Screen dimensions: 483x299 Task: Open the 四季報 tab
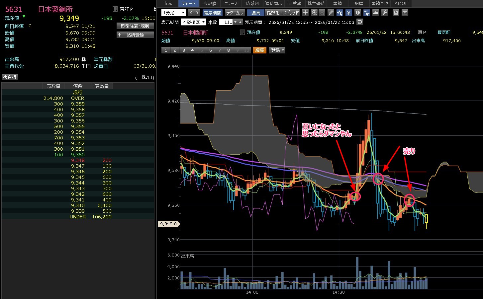[295, 3]
